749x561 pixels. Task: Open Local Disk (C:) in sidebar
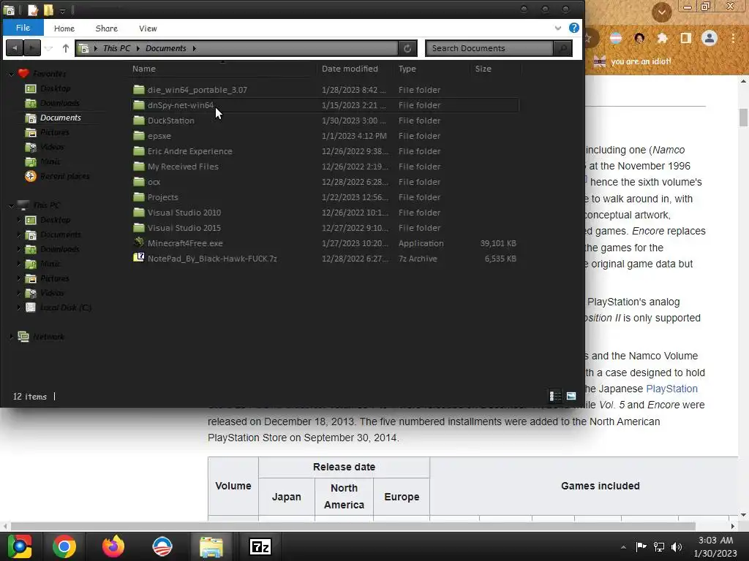click(x=59, y=308)
